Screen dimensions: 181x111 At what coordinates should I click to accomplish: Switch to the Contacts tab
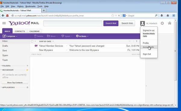pyautogui.click(x=20, y=31)
